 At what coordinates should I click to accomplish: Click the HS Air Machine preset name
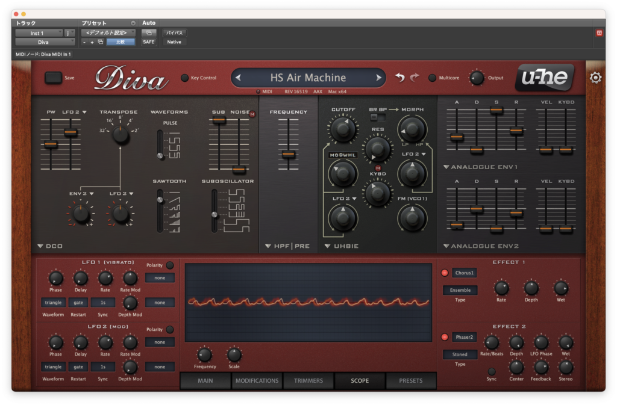point(308,78)
